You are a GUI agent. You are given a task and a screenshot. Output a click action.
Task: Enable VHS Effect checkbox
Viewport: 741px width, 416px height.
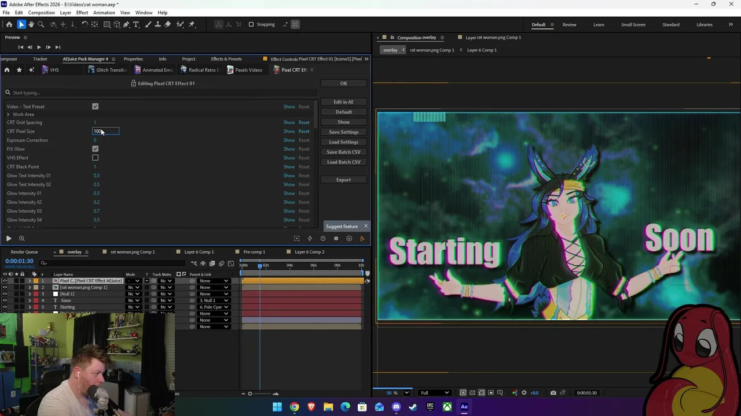click(95, 158)
